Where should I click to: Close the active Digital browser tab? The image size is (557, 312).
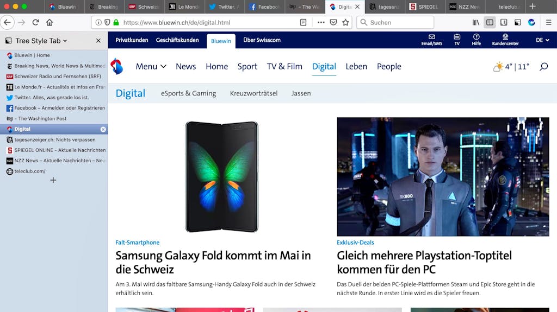point(357,7)
